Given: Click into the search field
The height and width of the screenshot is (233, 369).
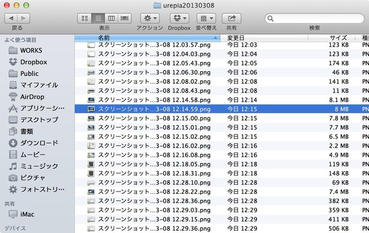Looking at the screenshot, I should (314, 18).
